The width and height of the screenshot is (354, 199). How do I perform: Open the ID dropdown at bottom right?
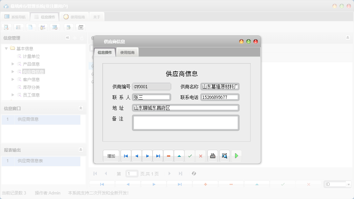349,184
